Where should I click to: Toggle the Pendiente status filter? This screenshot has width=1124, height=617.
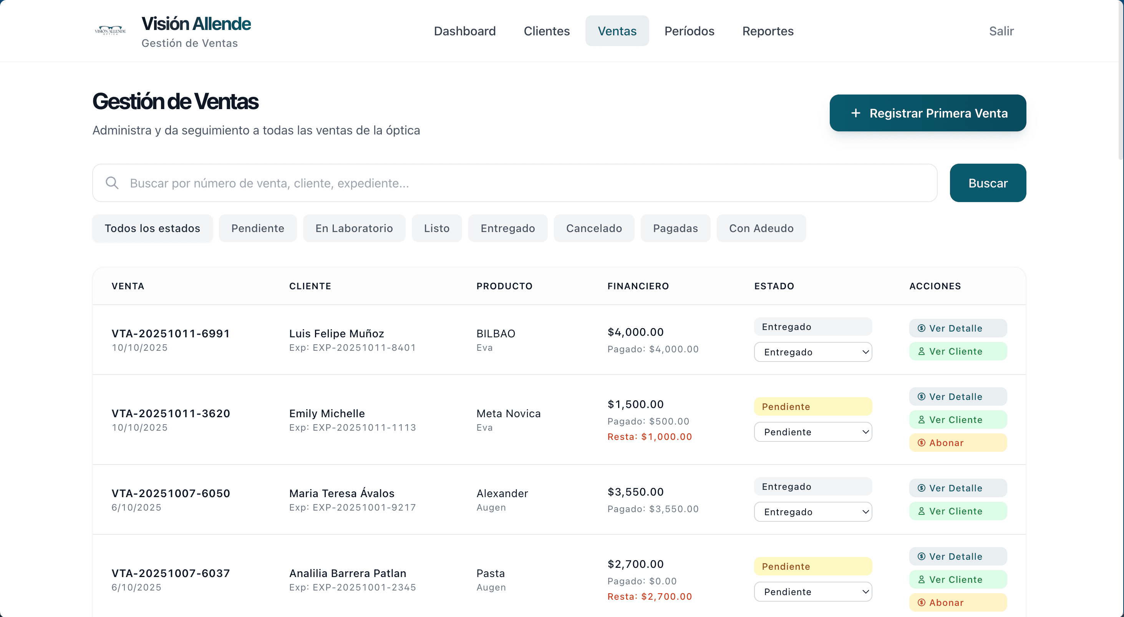click(x=257, y=228)
